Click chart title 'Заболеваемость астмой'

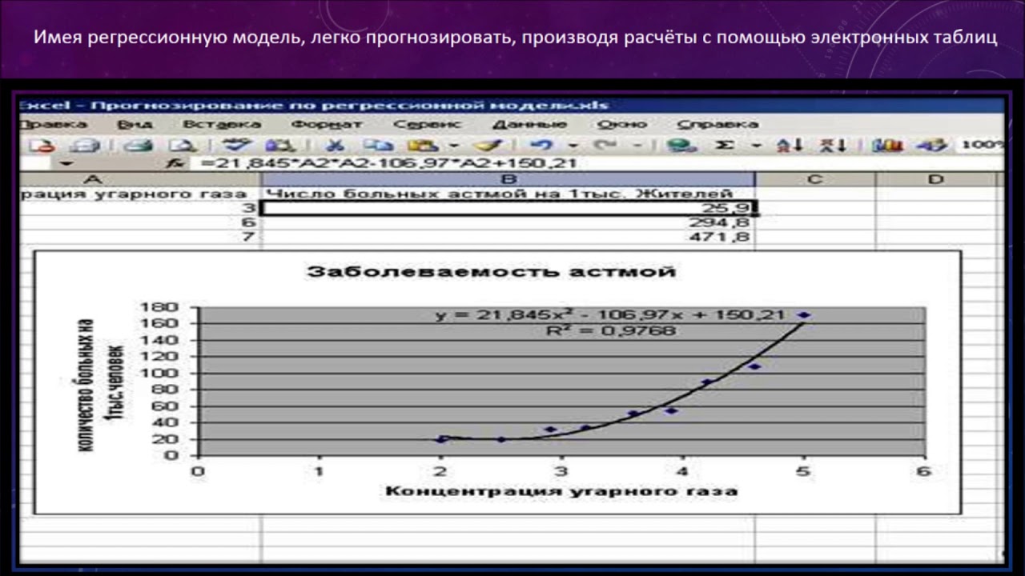coord(492,271)
